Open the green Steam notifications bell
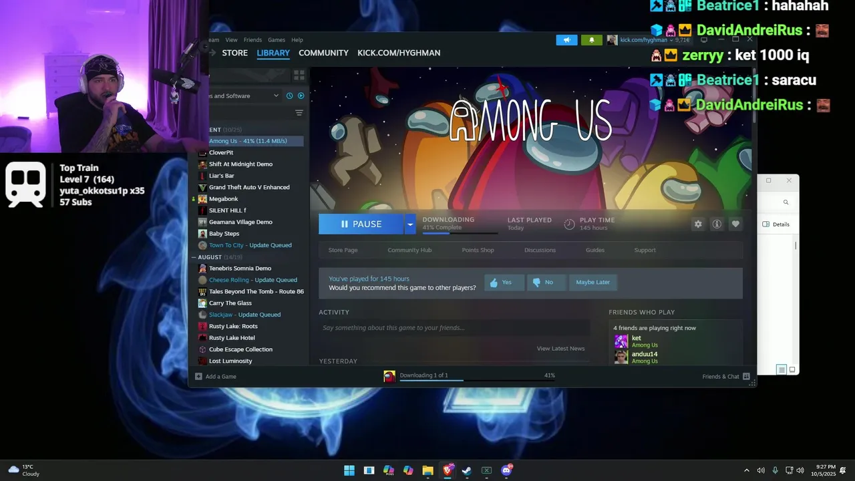Screen dimensions: 855x481 click(591, 40)
